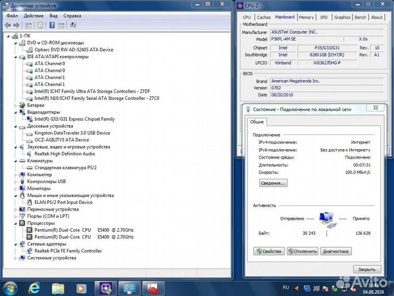394x296 pixels.
Task: Switch to CPU-Z via its taskbar button
Action: point(106,288)
